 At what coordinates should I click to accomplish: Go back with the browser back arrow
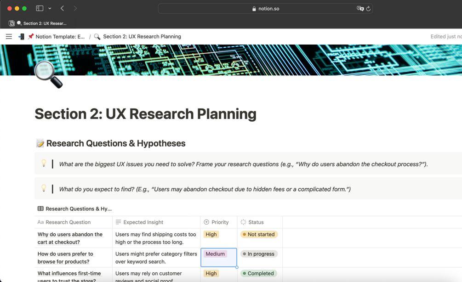(x=62, y=9)
